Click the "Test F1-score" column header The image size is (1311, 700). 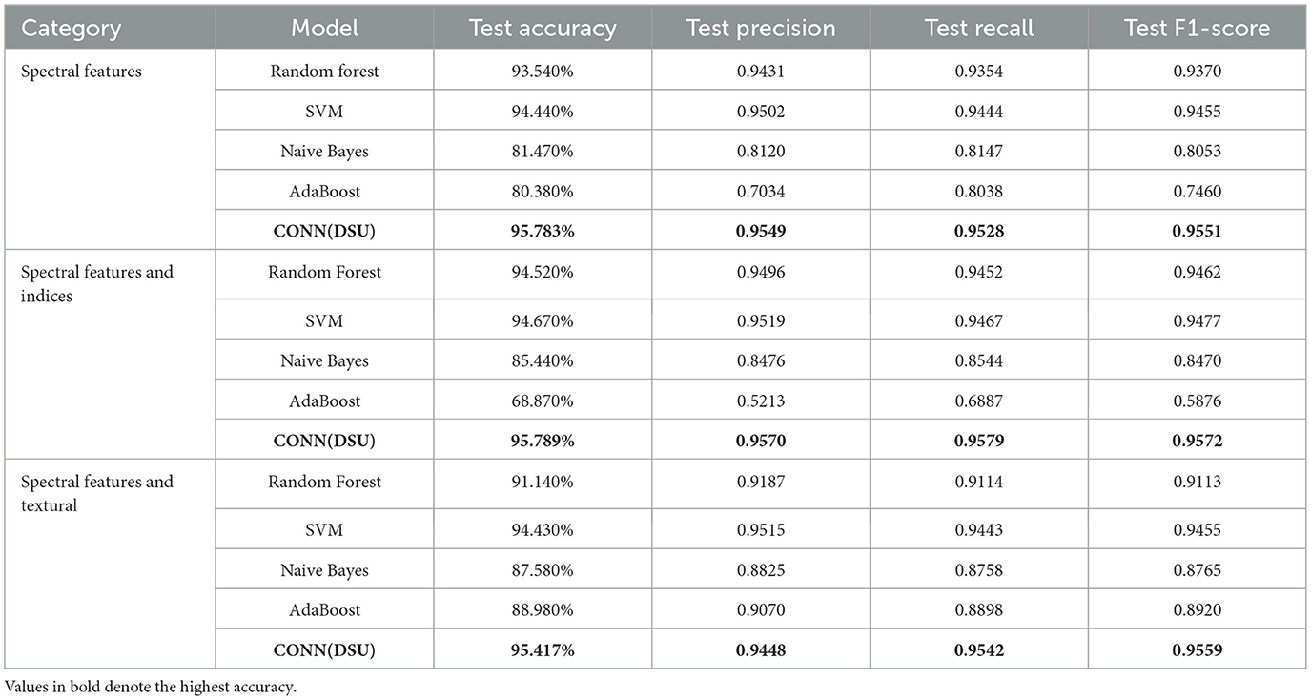point(1198,29)
